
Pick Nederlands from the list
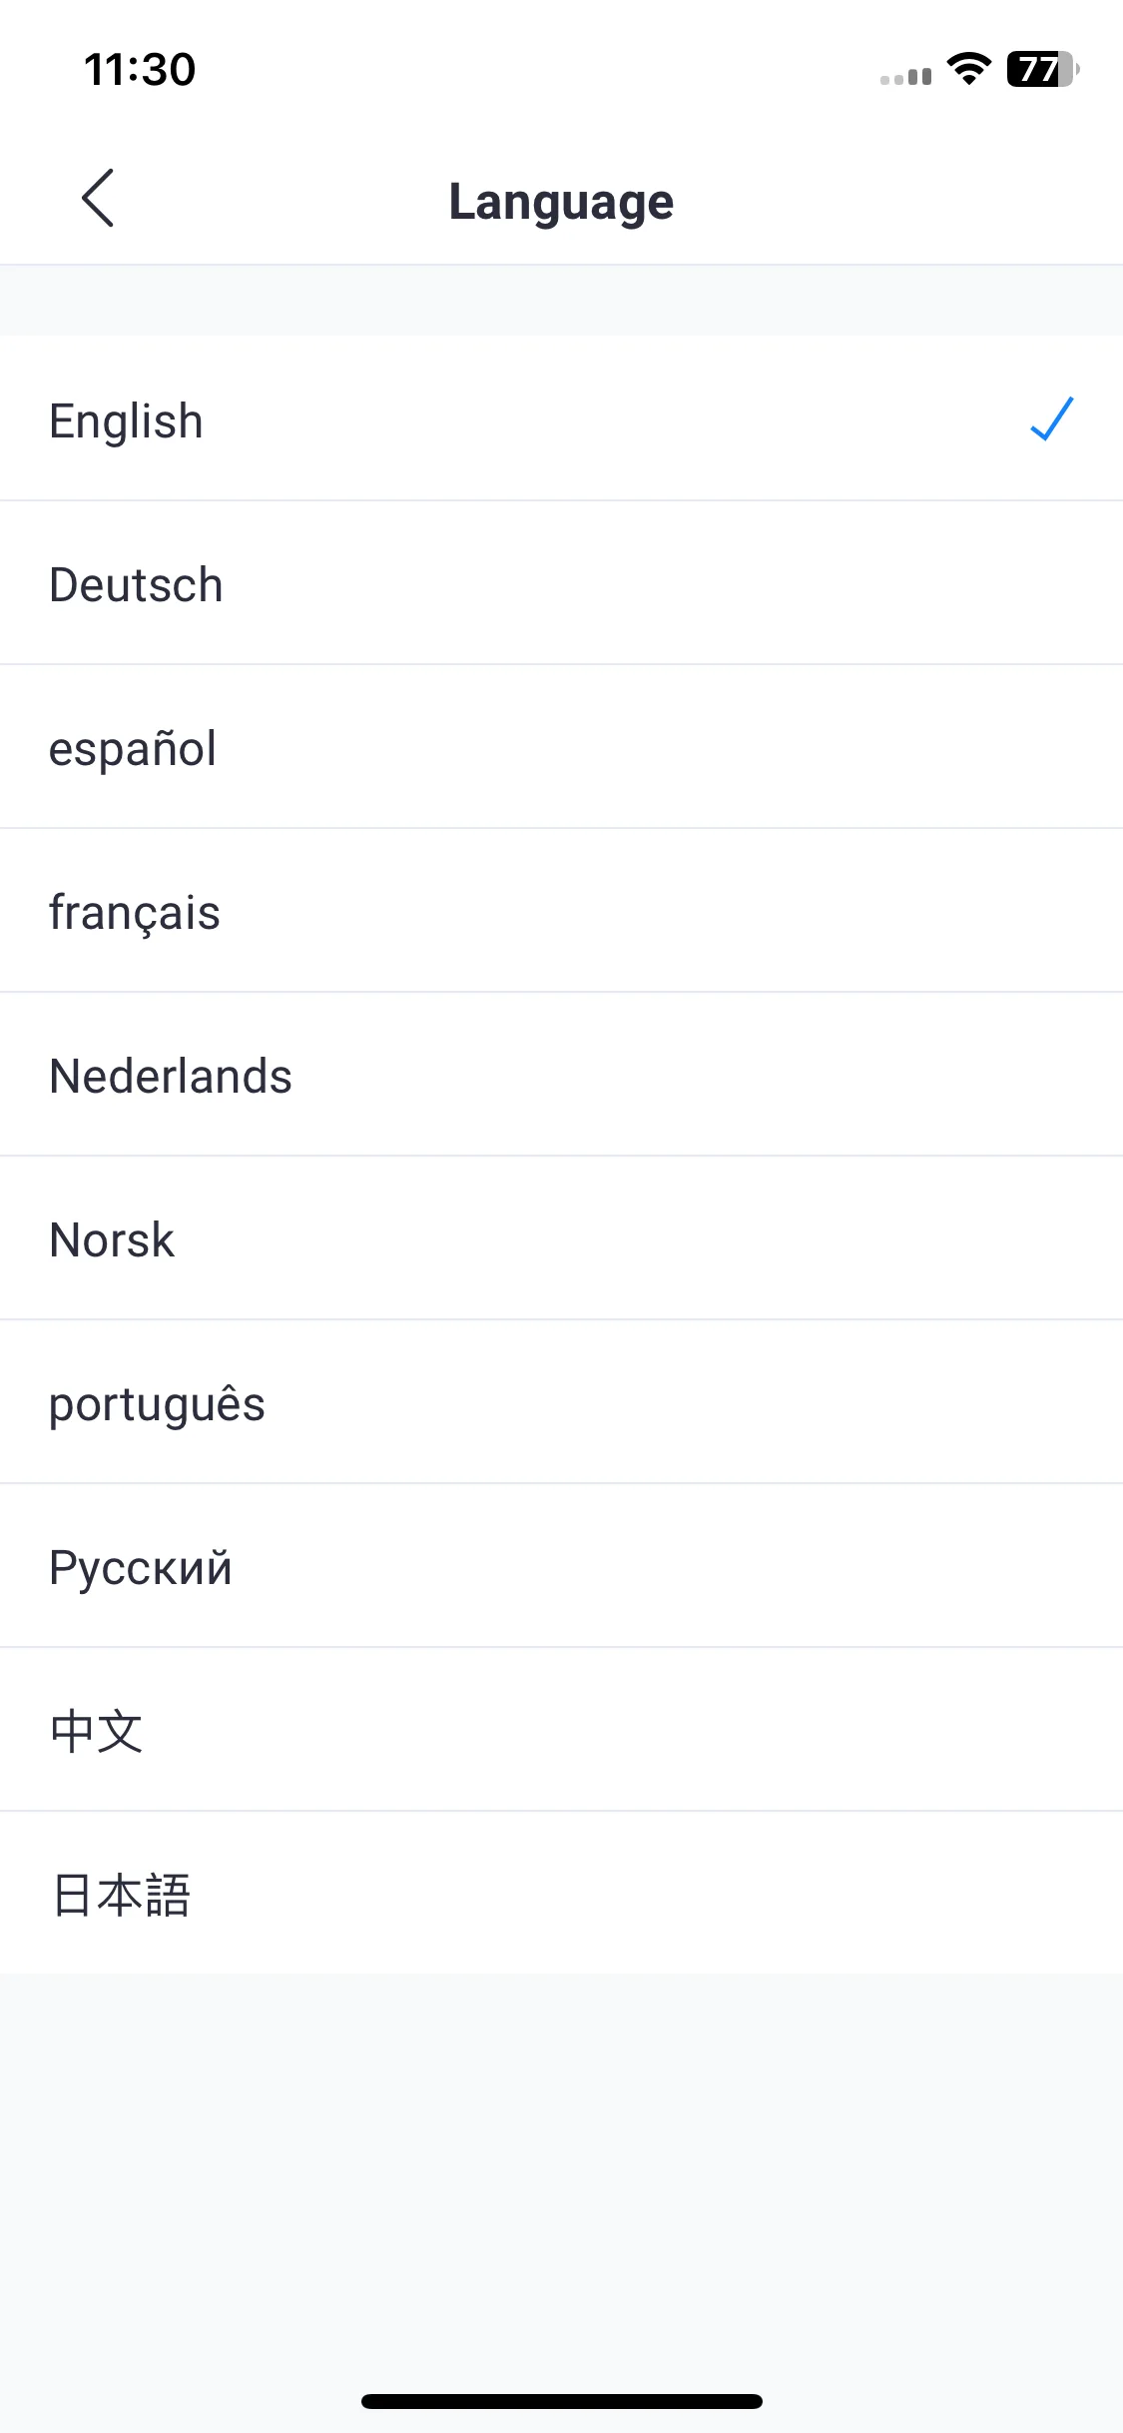561,1075
